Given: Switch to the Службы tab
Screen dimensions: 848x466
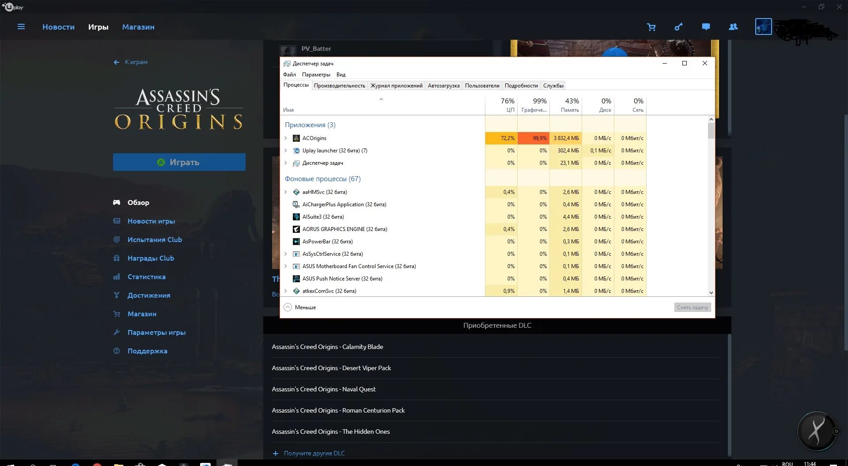Looking at the screenshot, I should pos(553,86).
